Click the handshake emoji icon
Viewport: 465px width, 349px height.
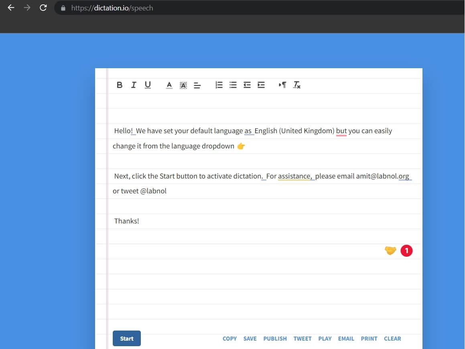click(x=390, y=251)
